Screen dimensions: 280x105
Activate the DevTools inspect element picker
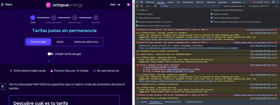(x=137, y=2)
